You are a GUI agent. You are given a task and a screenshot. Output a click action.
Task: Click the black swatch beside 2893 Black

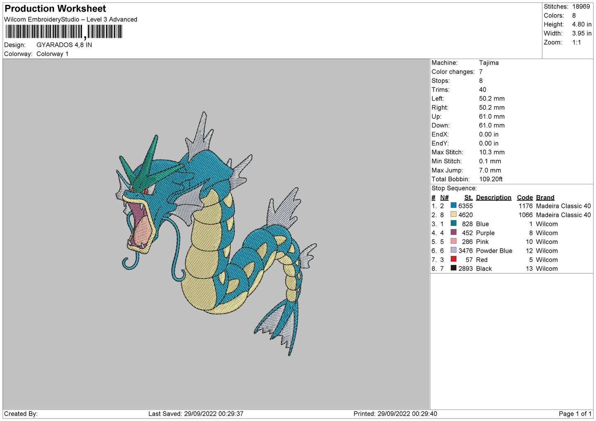click(x=453, y=268)
